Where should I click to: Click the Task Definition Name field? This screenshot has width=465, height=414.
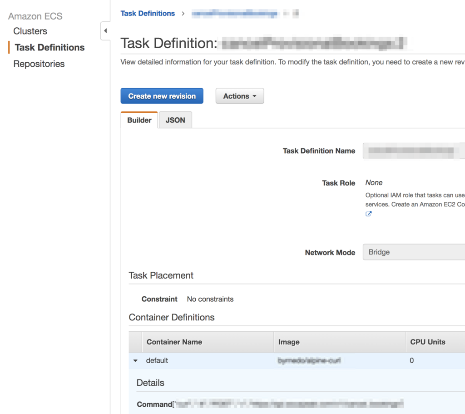(x=413, y=150)
